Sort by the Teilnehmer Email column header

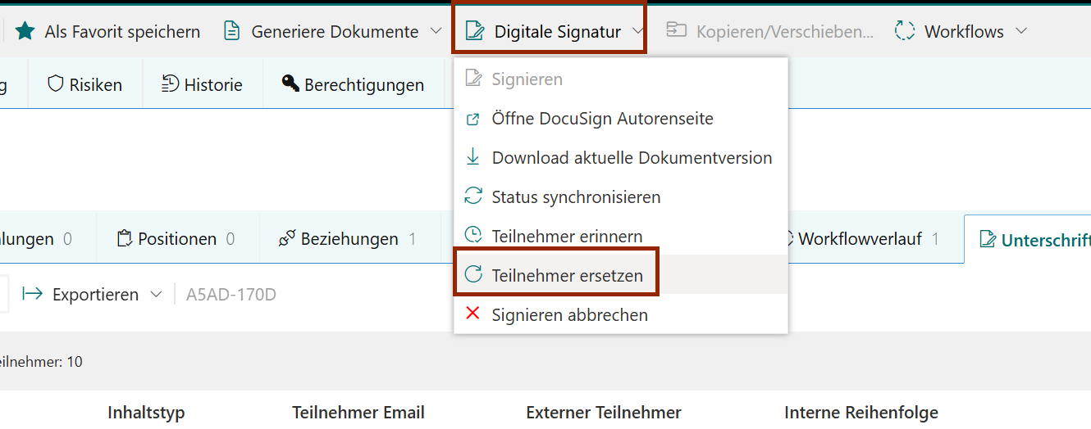(x=358, y=413)
